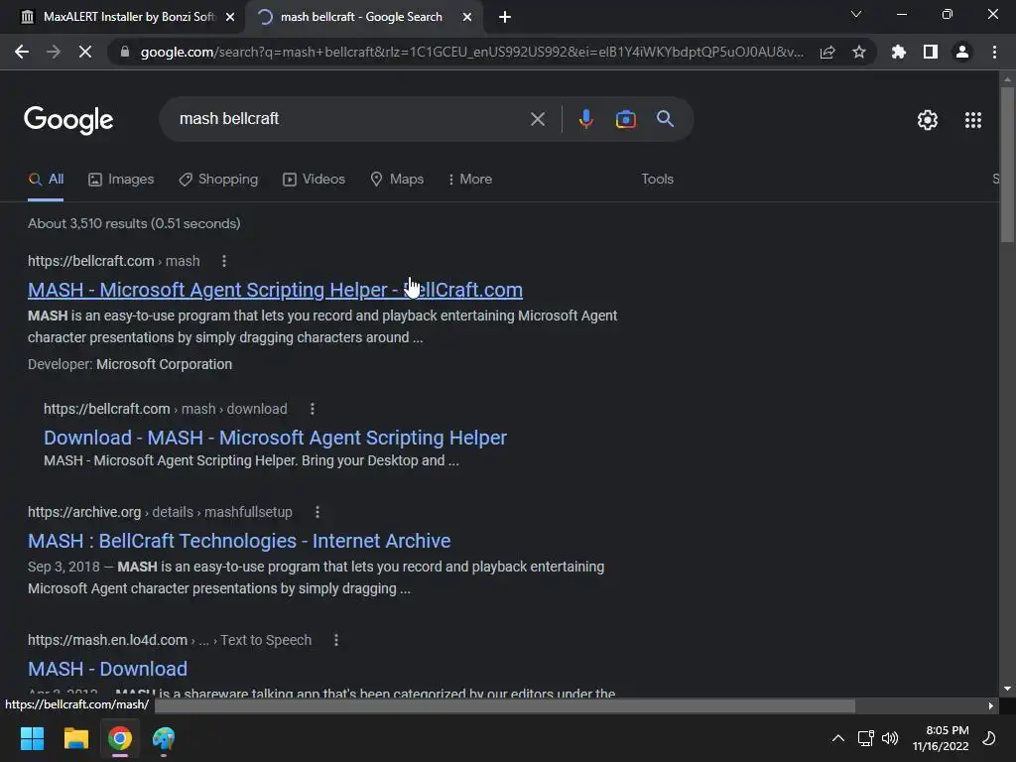
Task: Go back using the browser back arrow
Action: coord(22,52)
